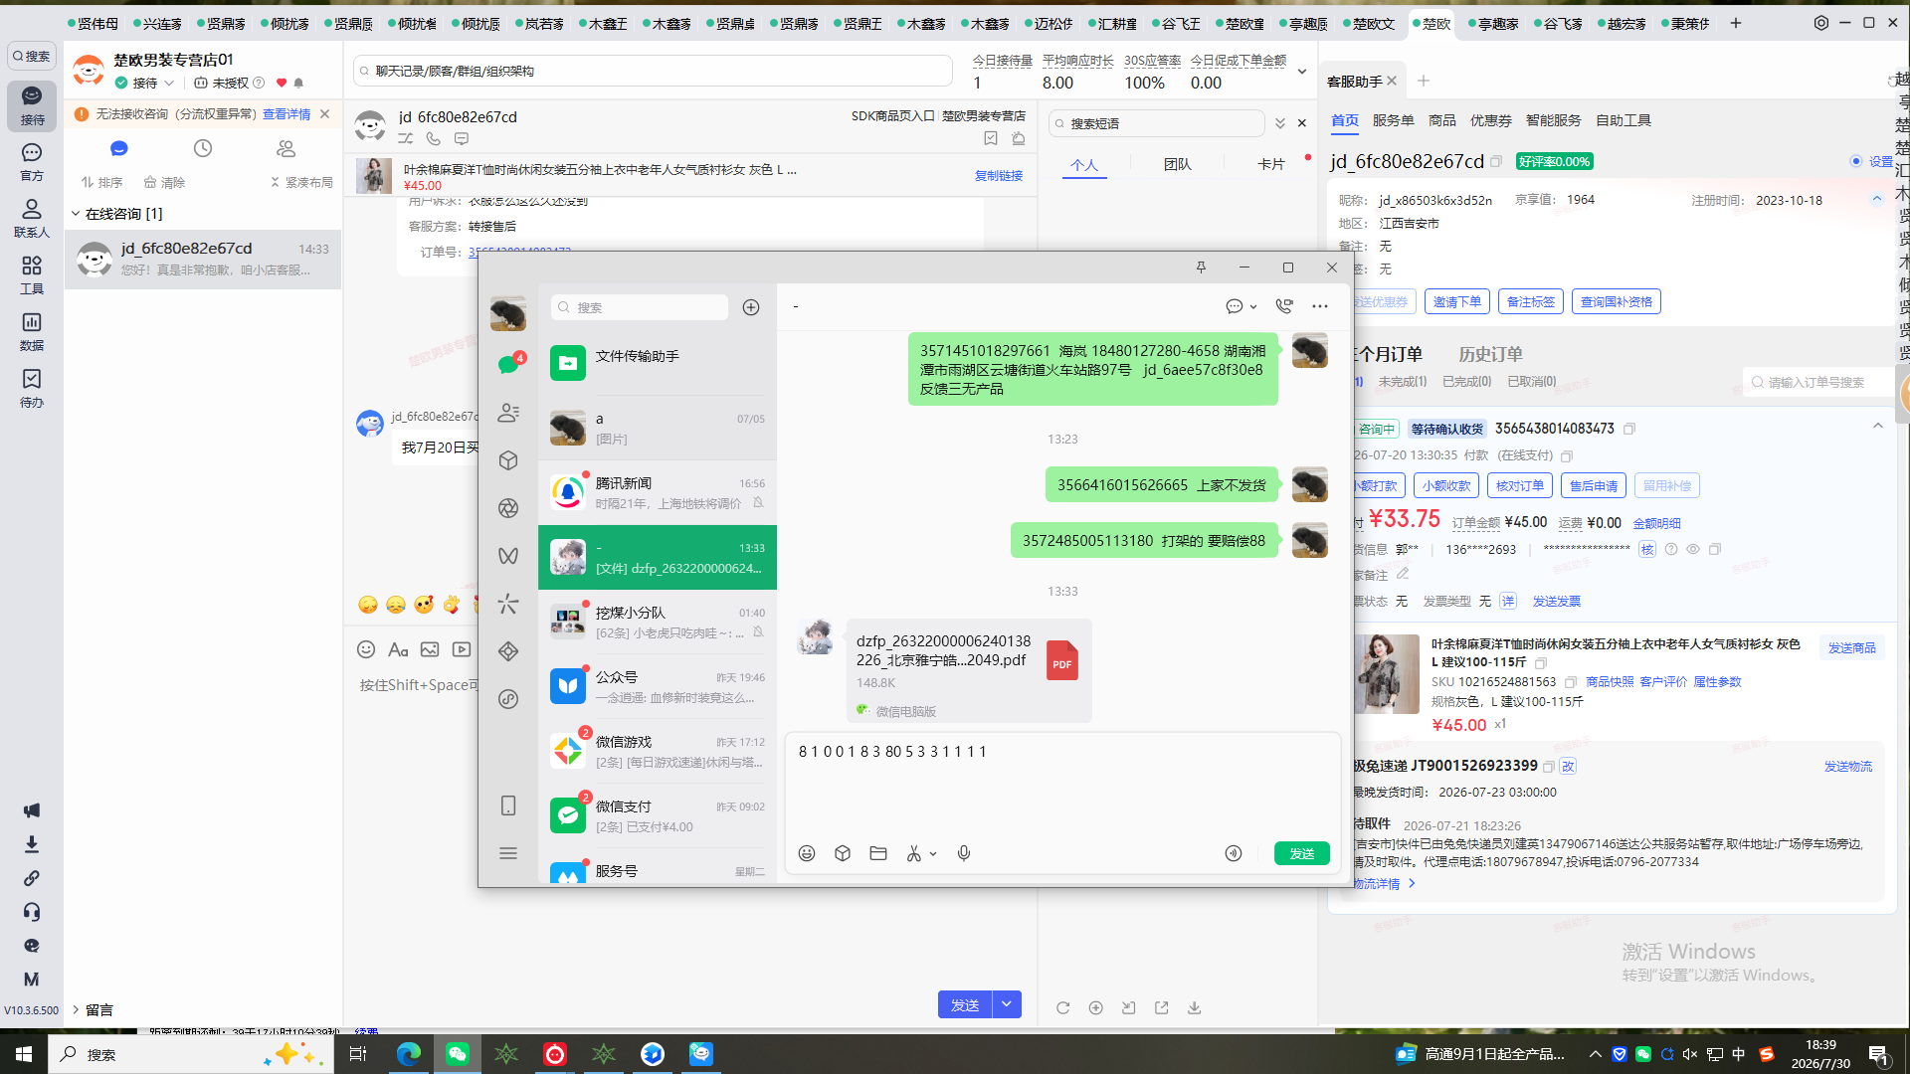Switch to the 智能服务 tab
Screen dimensions: 1910x1074
[x=1553, y=120]
